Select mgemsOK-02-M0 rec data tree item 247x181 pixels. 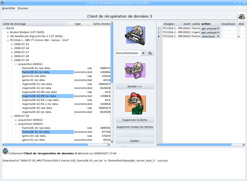point(39,96)
